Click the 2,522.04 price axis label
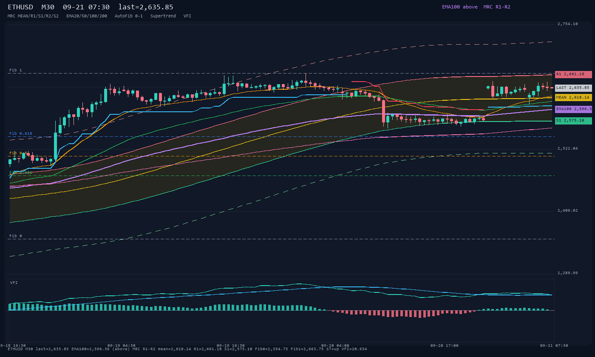Viewport: 595px width, 357px height. 568,149
